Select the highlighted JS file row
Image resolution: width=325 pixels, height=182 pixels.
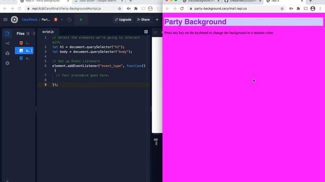[x=24, y=51]
